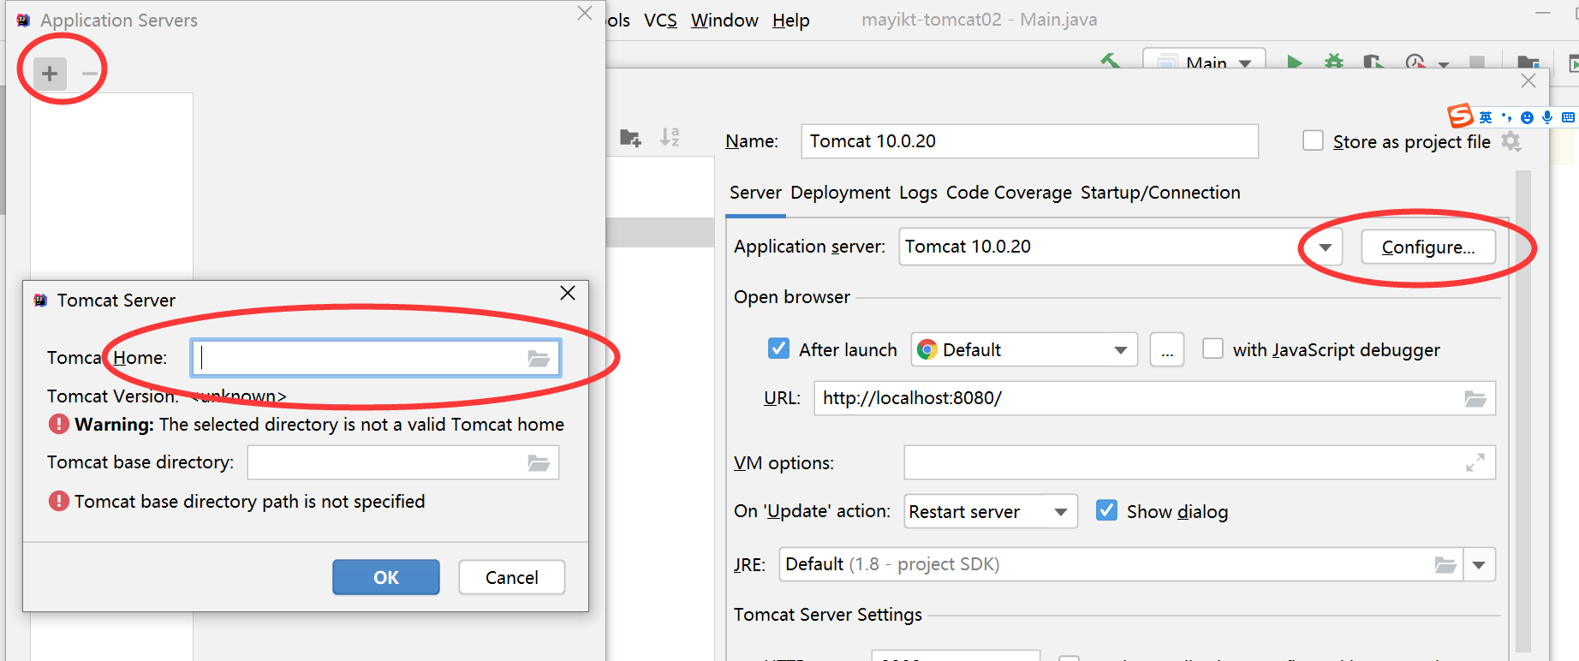
Task: Click the Stop process icon
Action: [x=1477, y=62]
